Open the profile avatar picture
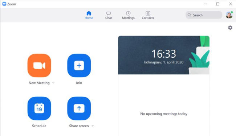The image size is (236, 136). tap(229, 15)
